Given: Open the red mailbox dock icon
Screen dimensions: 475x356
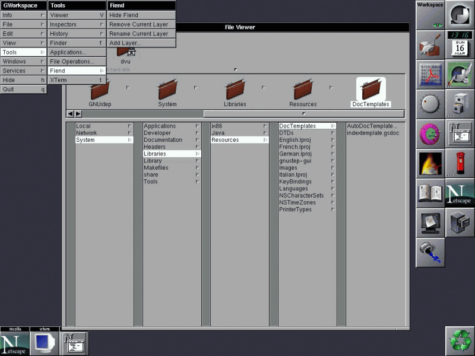Looking at the screenshot, I should 460,163.
